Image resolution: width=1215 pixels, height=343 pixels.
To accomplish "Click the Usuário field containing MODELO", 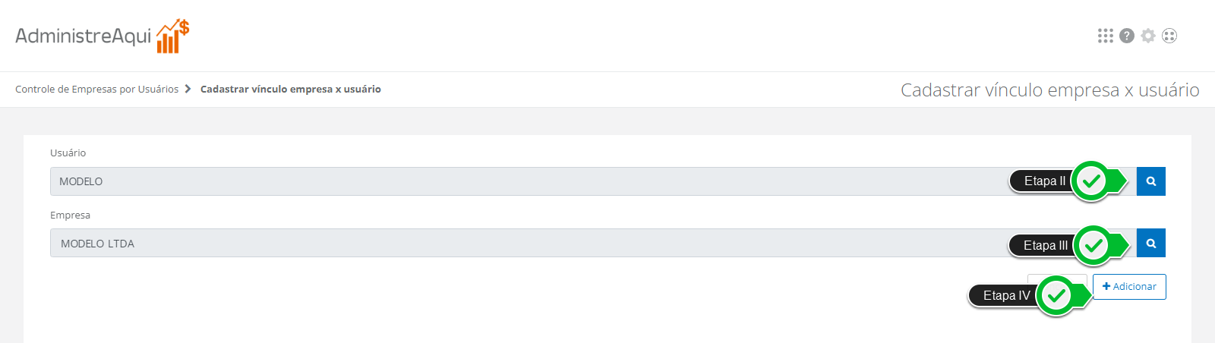I will pos(524,181).
